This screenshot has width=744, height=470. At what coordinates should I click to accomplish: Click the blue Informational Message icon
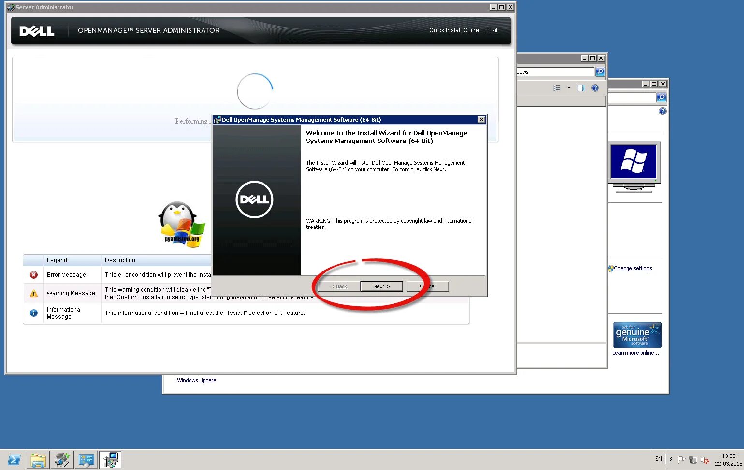click(x=34, y=313)
